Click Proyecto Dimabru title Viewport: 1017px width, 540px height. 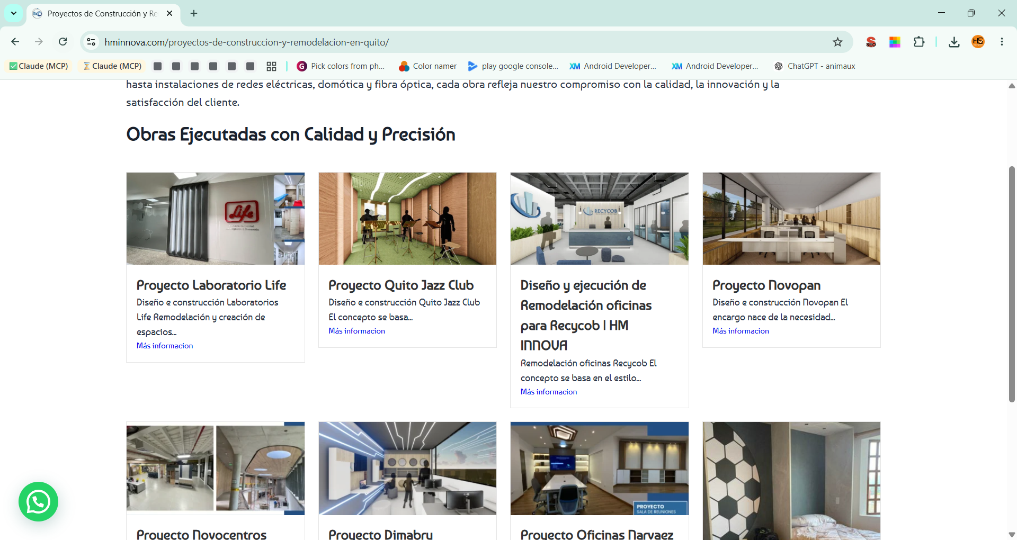coord(380,534)
